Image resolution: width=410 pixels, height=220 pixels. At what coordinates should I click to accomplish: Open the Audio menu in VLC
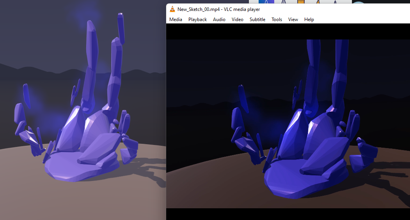tap(219, 20)
